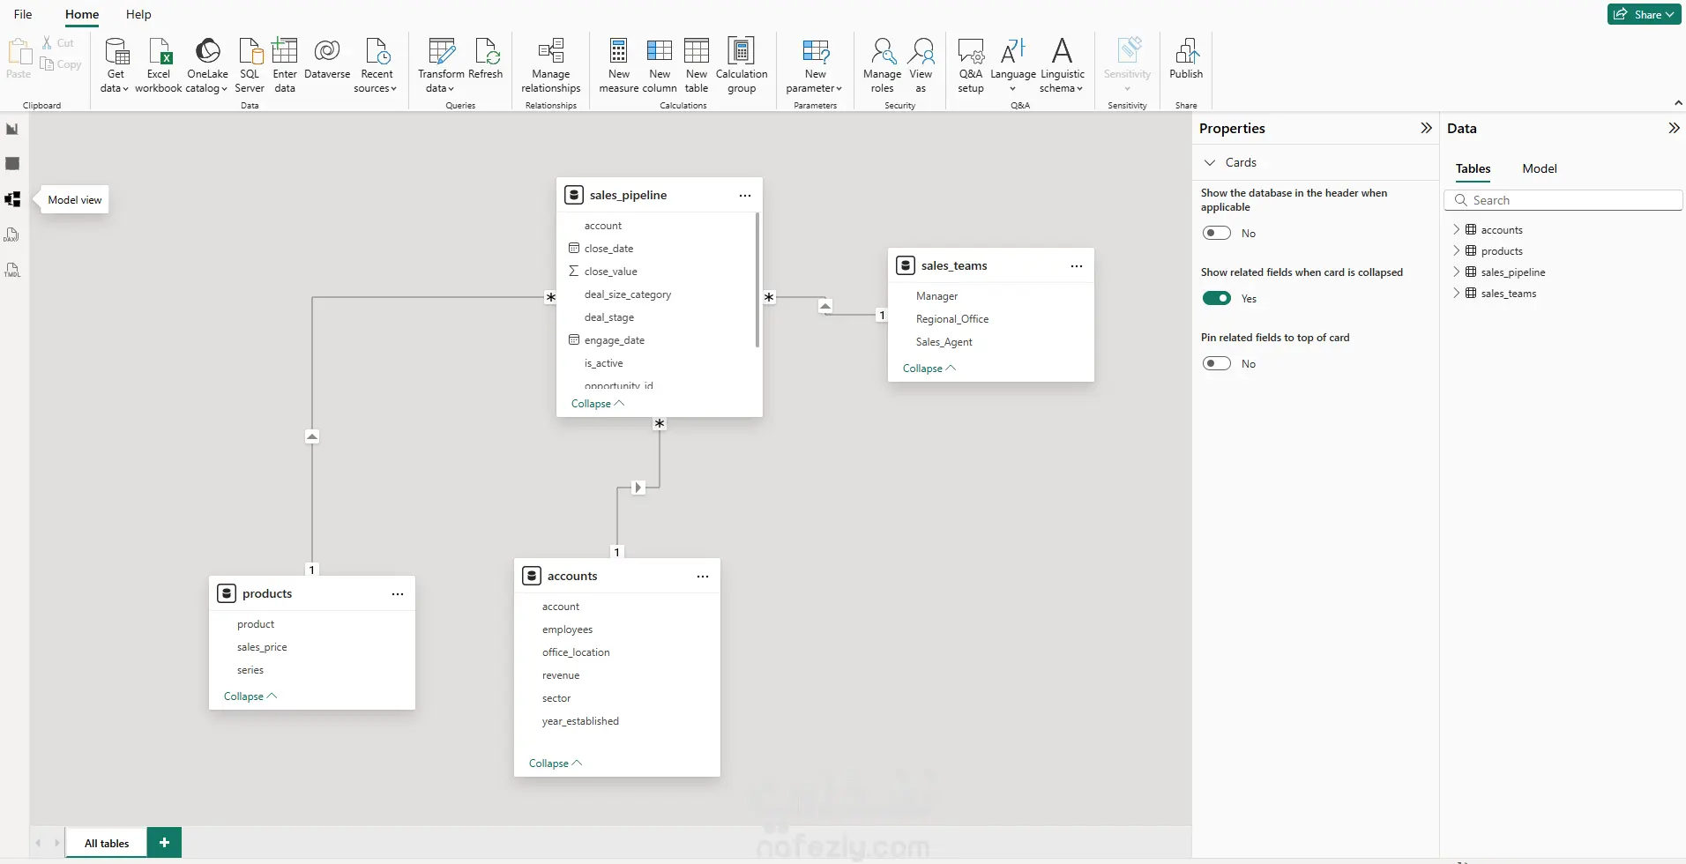Click the View as roles icon
Image resolution: width=1686 pixels, height=864 pixels.
(921, 51)
